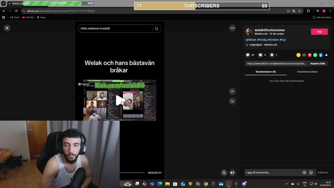334x188 pixels.
Task: Open welak00cutsscense username link
Action: point(270,30)
